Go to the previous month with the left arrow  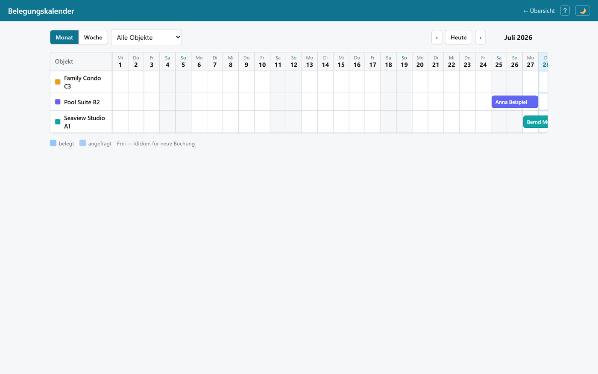pyautogui.click(x=437, y=37)
